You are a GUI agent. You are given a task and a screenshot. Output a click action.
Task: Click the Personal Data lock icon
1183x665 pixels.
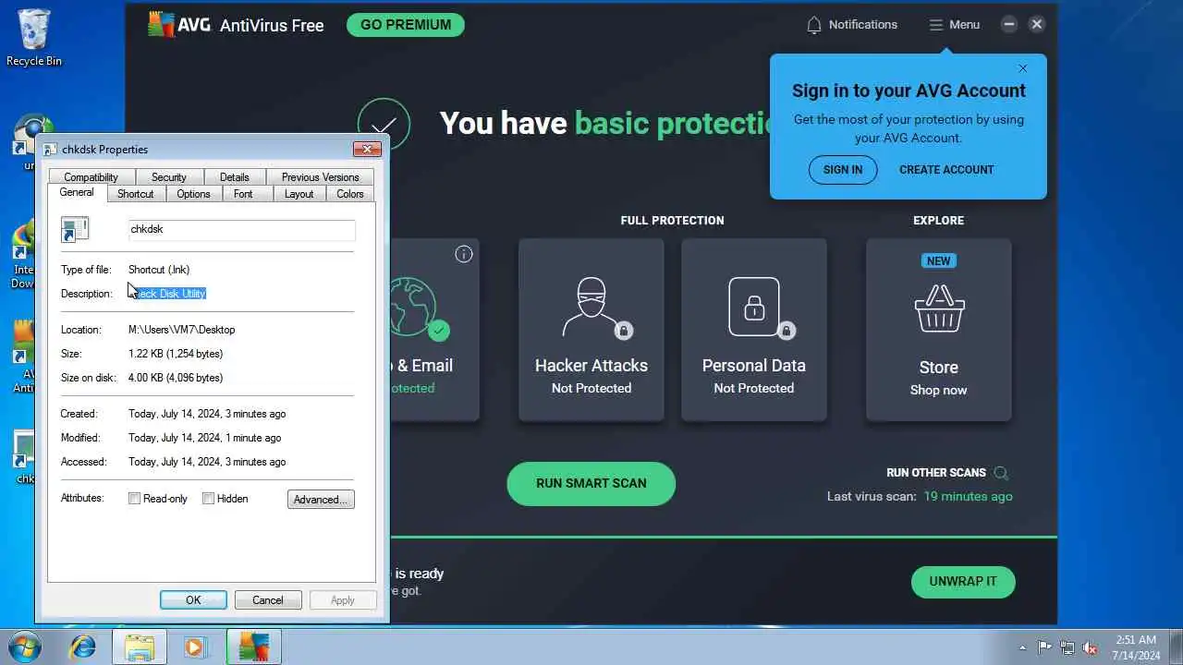(x=753, y=307)
